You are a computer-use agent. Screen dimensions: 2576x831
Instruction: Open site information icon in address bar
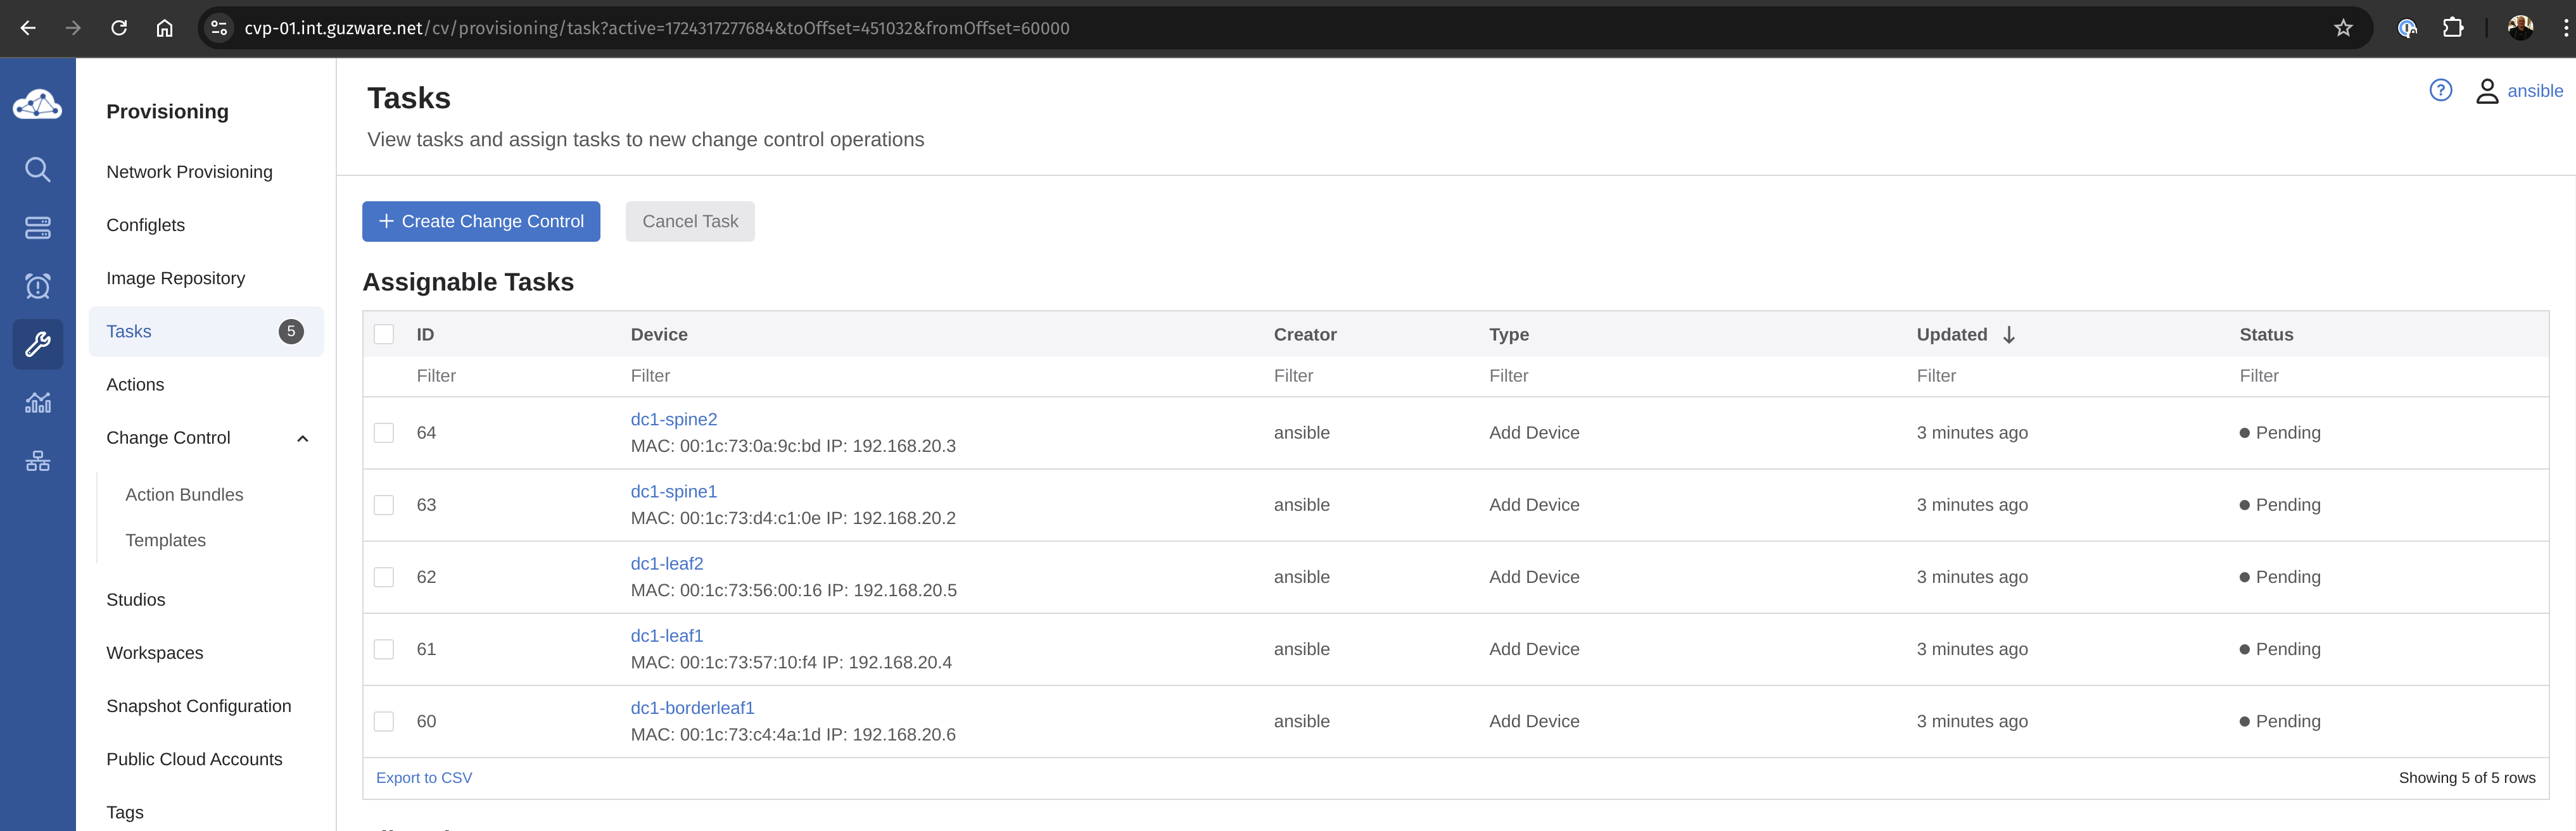click(219, 28)
